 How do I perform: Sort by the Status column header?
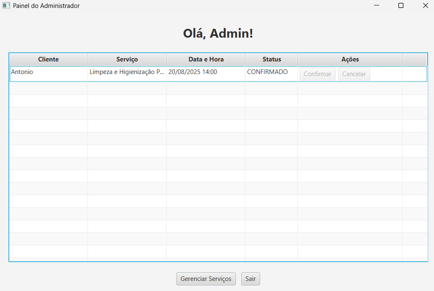pyautogui.click(x=271, y=59)
